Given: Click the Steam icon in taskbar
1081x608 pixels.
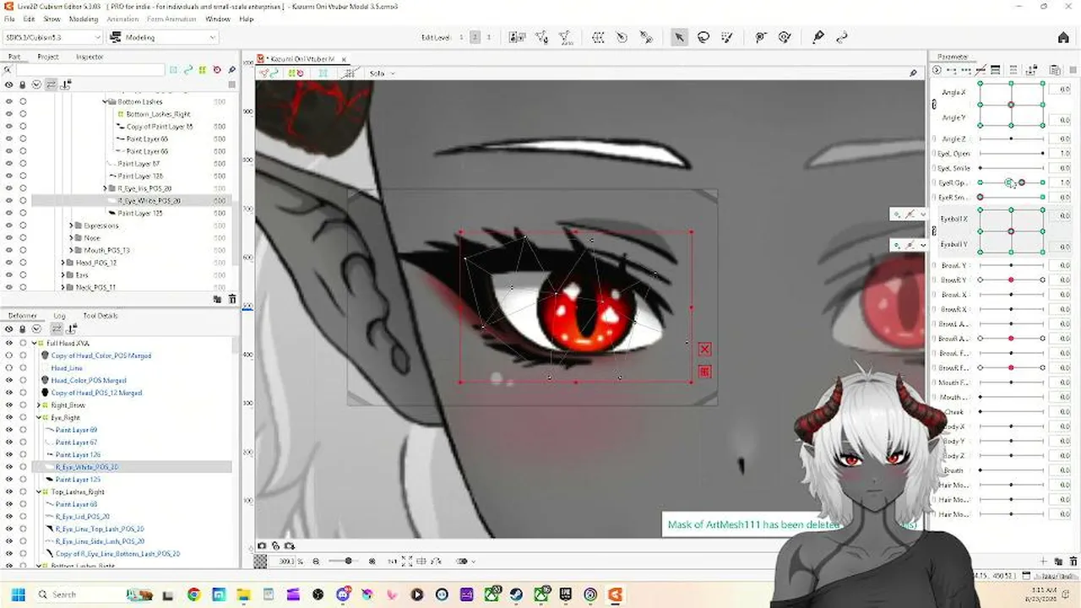Looking at the screenshot, I should [x=516, y=594].
